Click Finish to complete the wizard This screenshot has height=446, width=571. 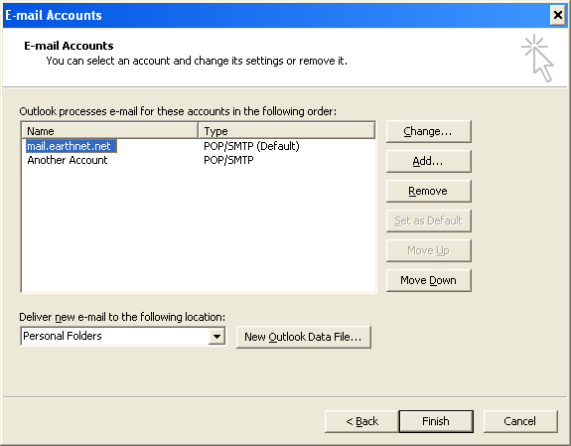[436, 421]
